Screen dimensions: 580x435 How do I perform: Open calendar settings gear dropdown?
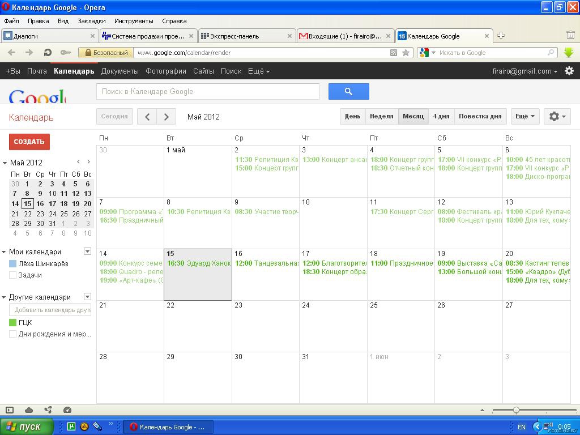(x=557, y=117)
